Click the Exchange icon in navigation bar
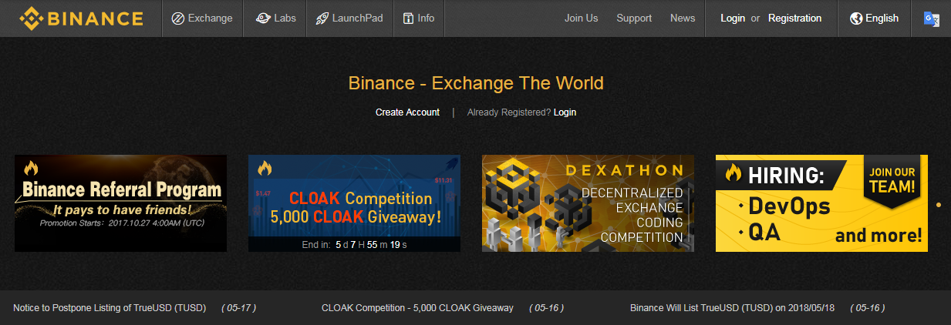Screen dimensions: 951x325 [177, 18]
